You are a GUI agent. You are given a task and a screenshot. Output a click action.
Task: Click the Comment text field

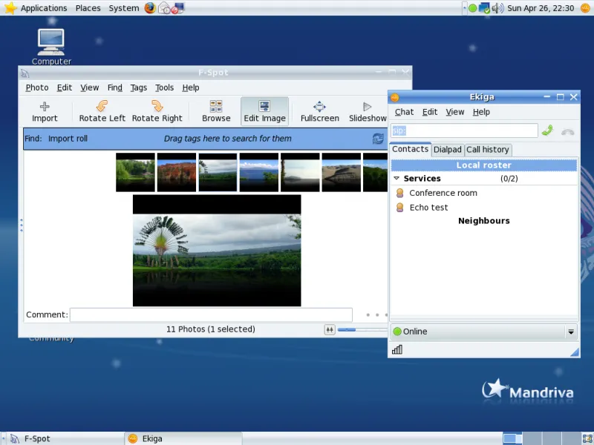point(211,314)
